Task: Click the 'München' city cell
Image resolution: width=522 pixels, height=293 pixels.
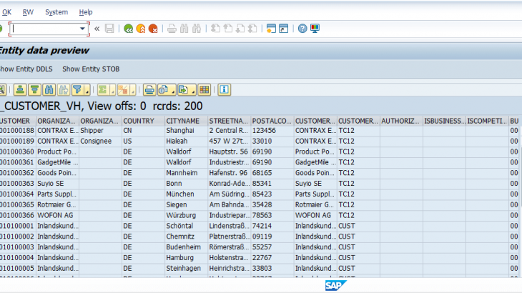Action: point(187,194)
